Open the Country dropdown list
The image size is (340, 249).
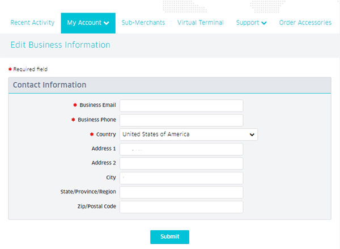coord(189,134)
